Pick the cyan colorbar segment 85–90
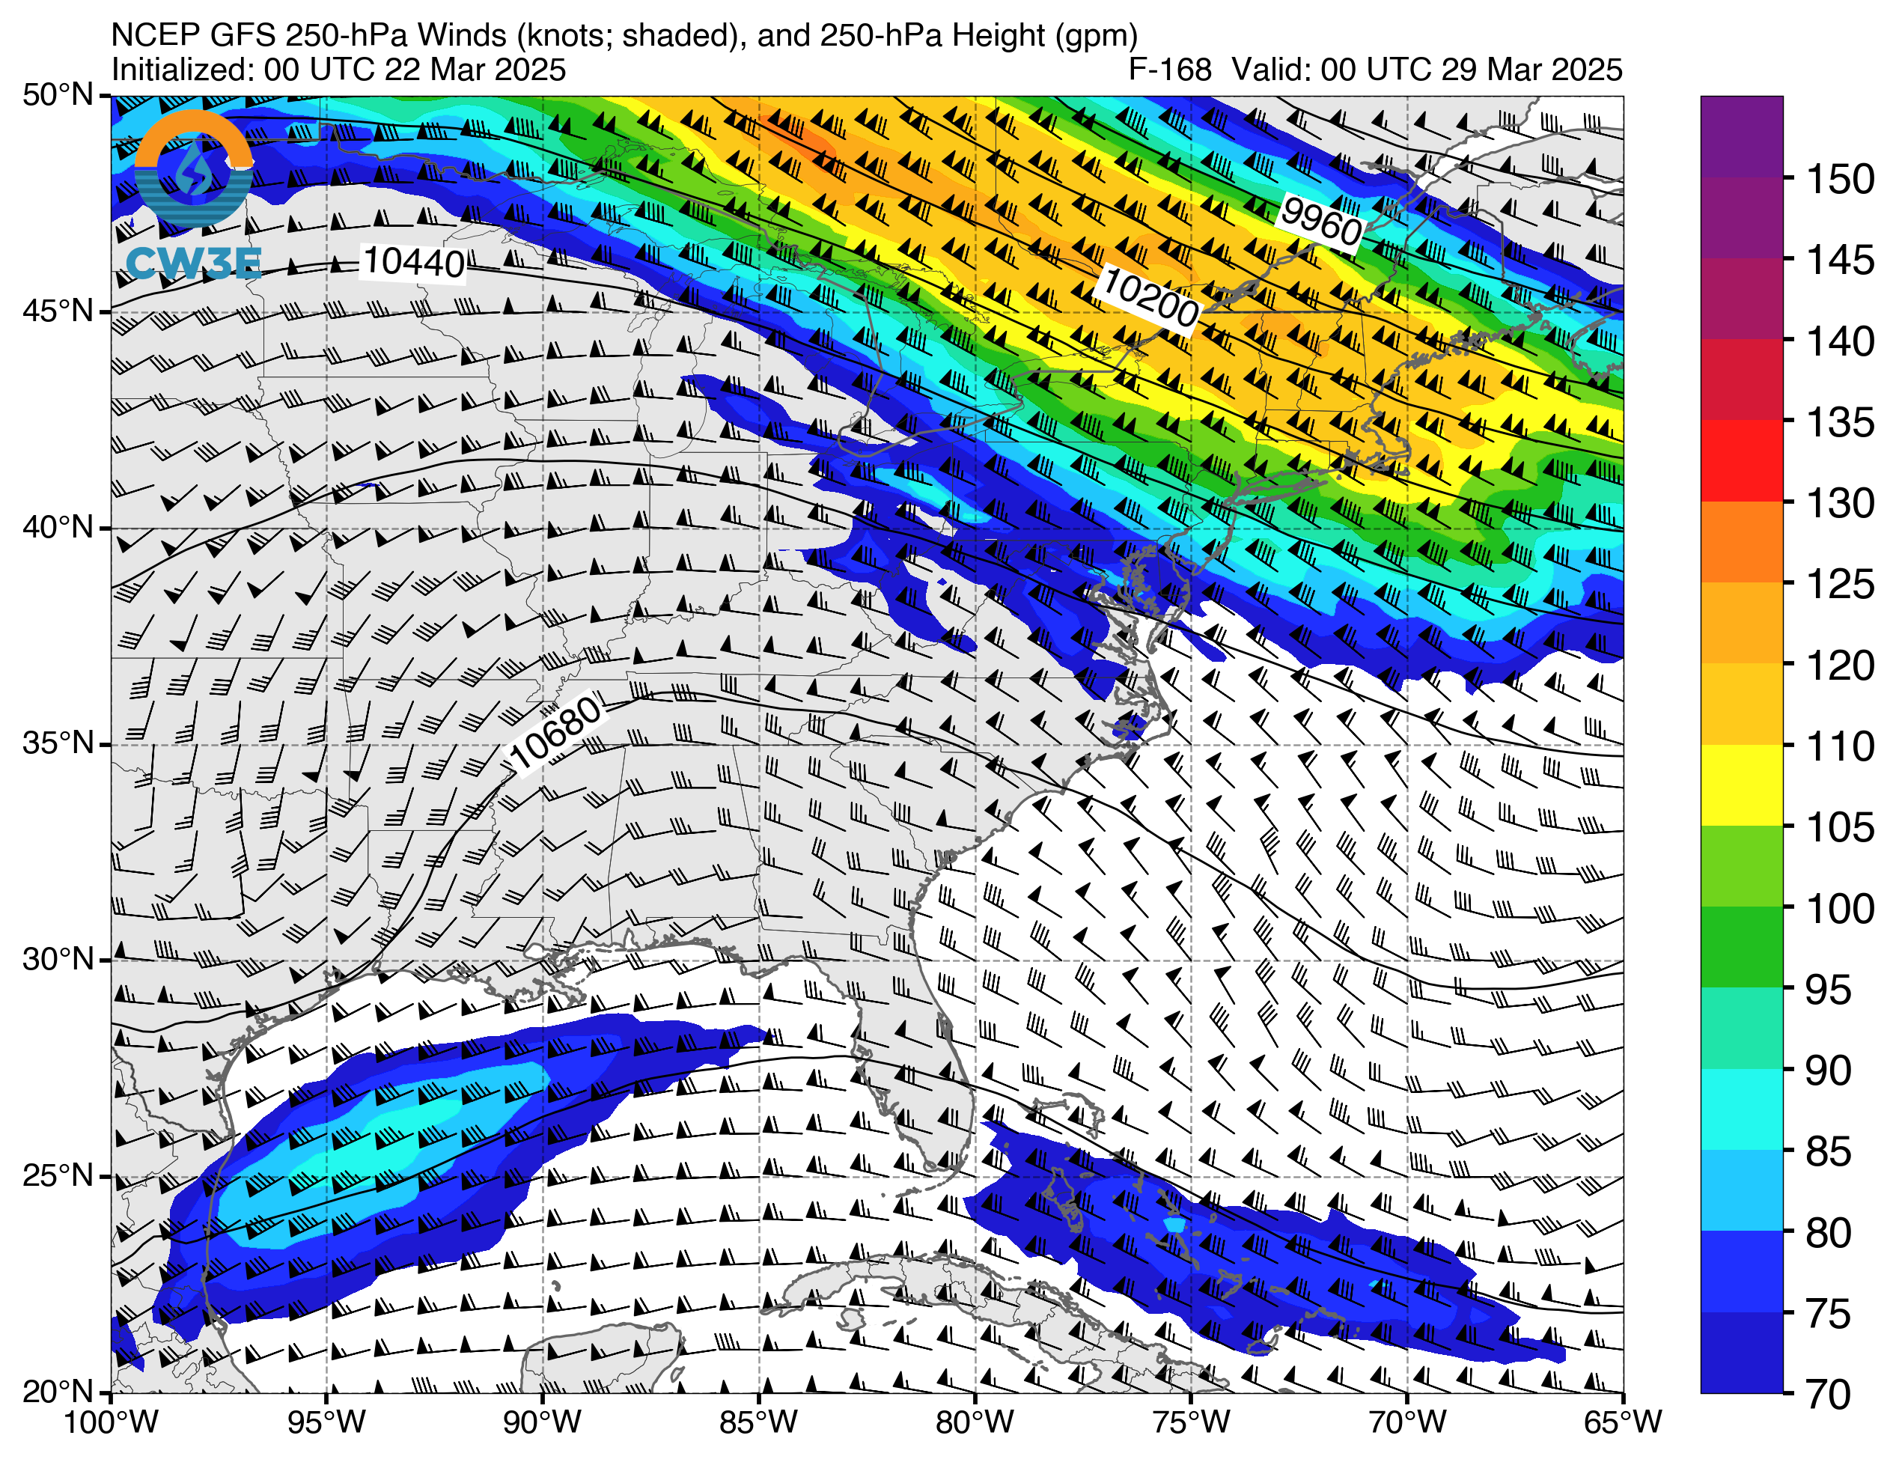 [1742, 1110]
